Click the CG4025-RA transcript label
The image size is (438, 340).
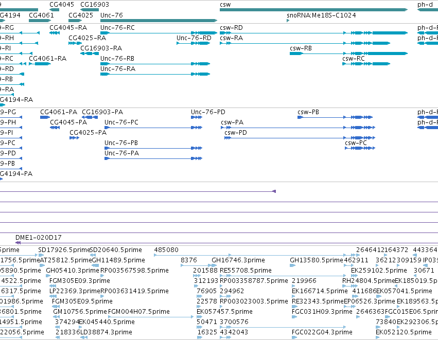[87, 38]
